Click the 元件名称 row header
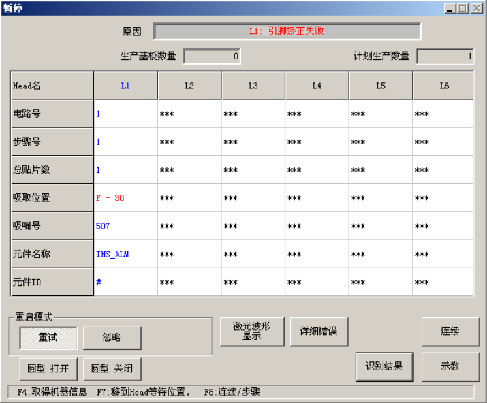 [x=52, y=254]
